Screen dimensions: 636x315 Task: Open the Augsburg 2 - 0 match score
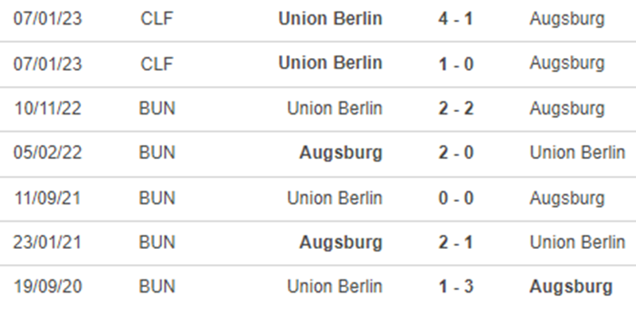456,153
